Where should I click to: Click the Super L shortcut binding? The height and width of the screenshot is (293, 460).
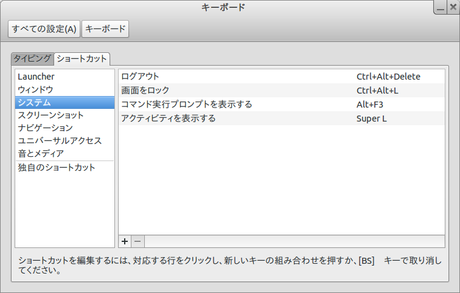pos(371,119)
